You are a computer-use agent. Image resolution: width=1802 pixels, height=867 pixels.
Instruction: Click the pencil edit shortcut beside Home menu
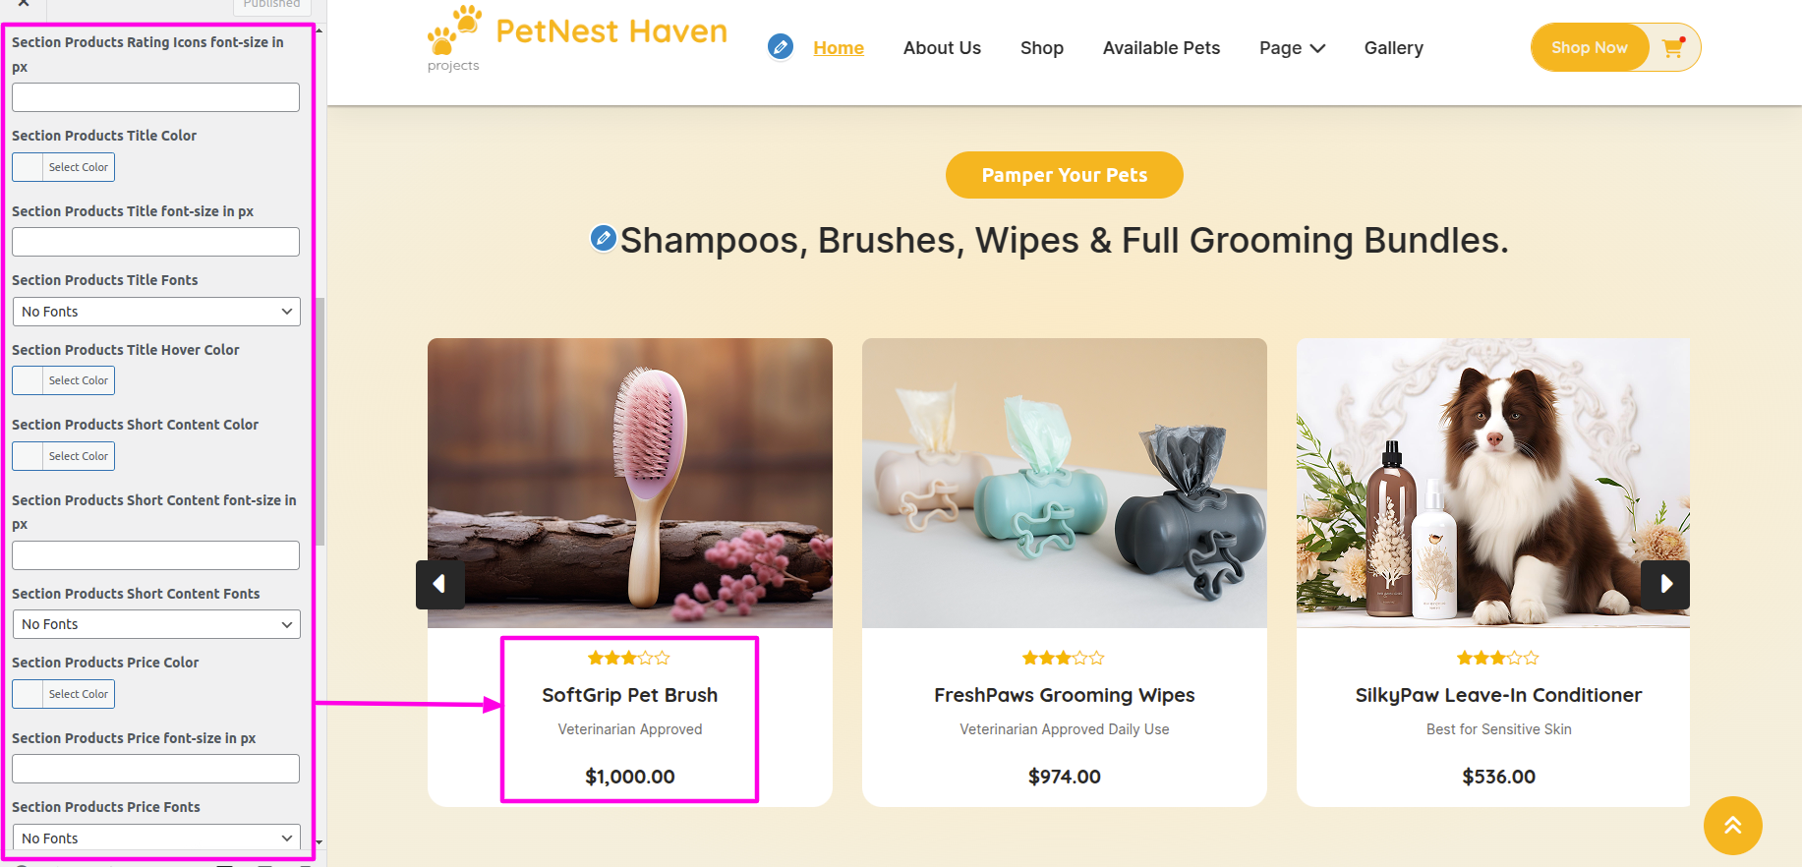coord(781,46)
